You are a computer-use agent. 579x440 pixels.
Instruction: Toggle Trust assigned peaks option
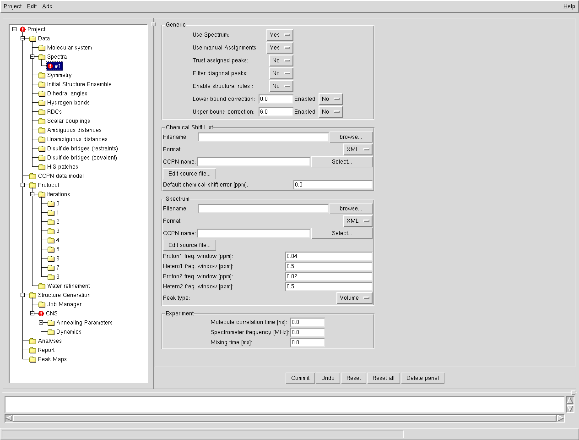pyautogui.click(x=281, y=60)
